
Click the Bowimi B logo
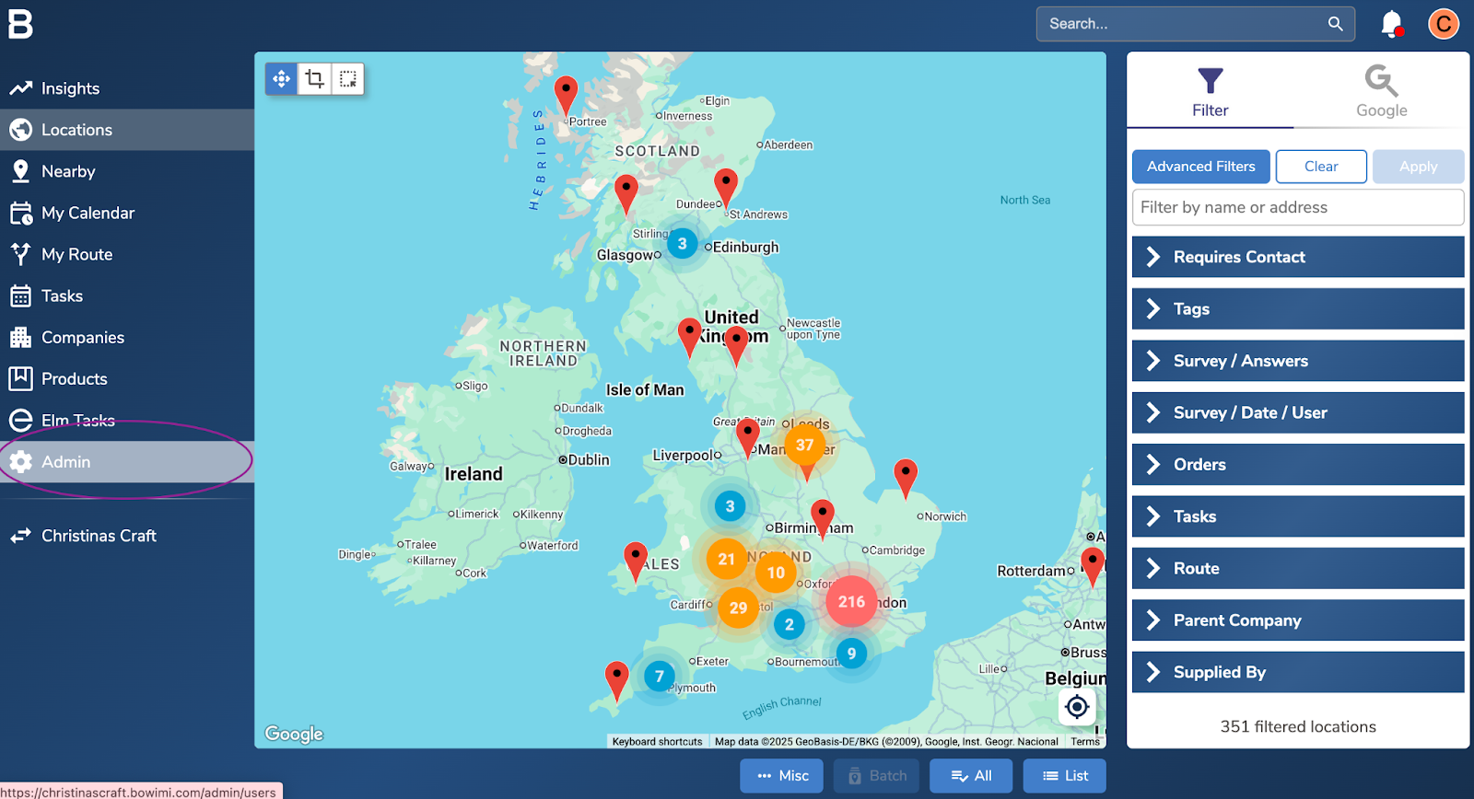20,24
